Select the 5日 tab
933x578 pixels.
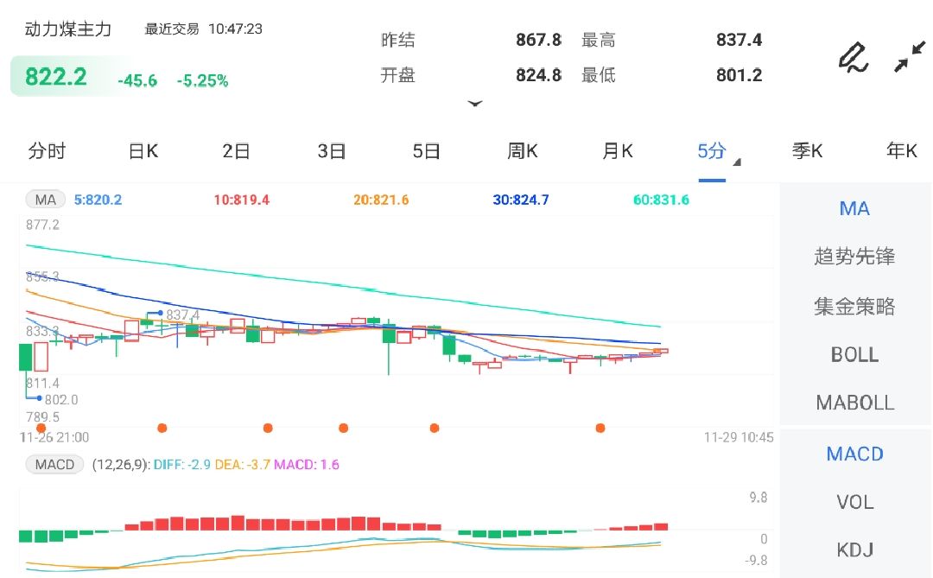[426, 151]
